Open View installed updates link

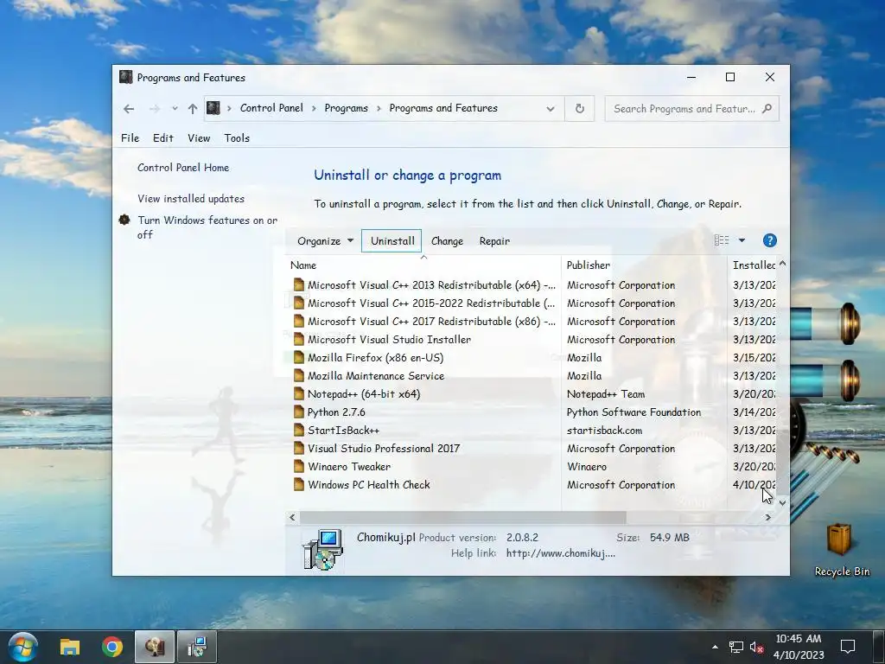click(x=191, y=199)
